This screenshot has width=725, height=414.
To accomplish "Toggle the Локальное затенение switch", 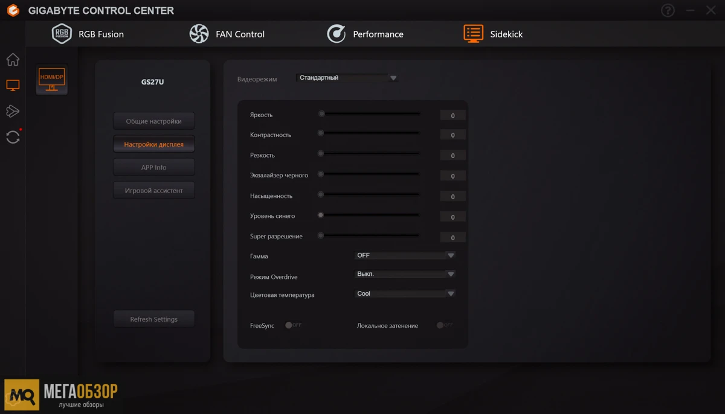I will 445,325.
